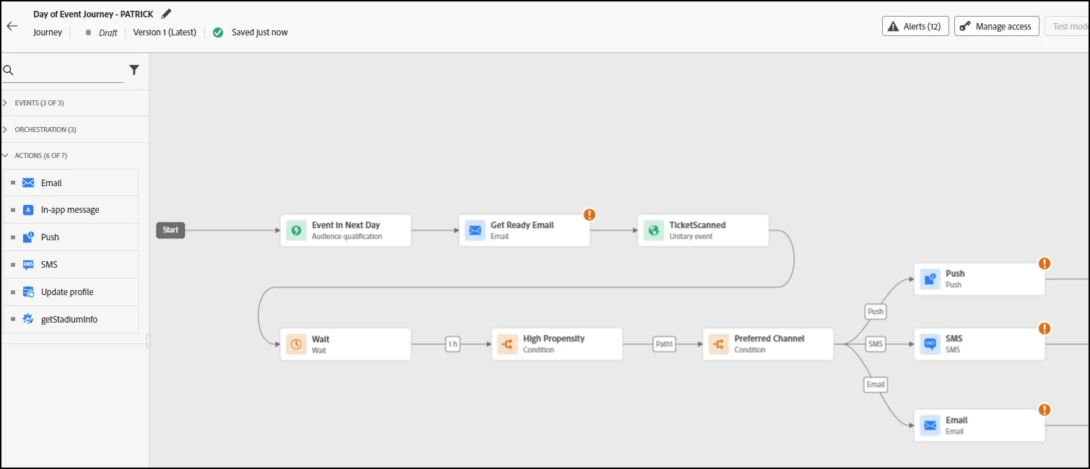Click the warning badge on the SMS node
The width and height of the screenshot is (1090, 469).
1045,328
